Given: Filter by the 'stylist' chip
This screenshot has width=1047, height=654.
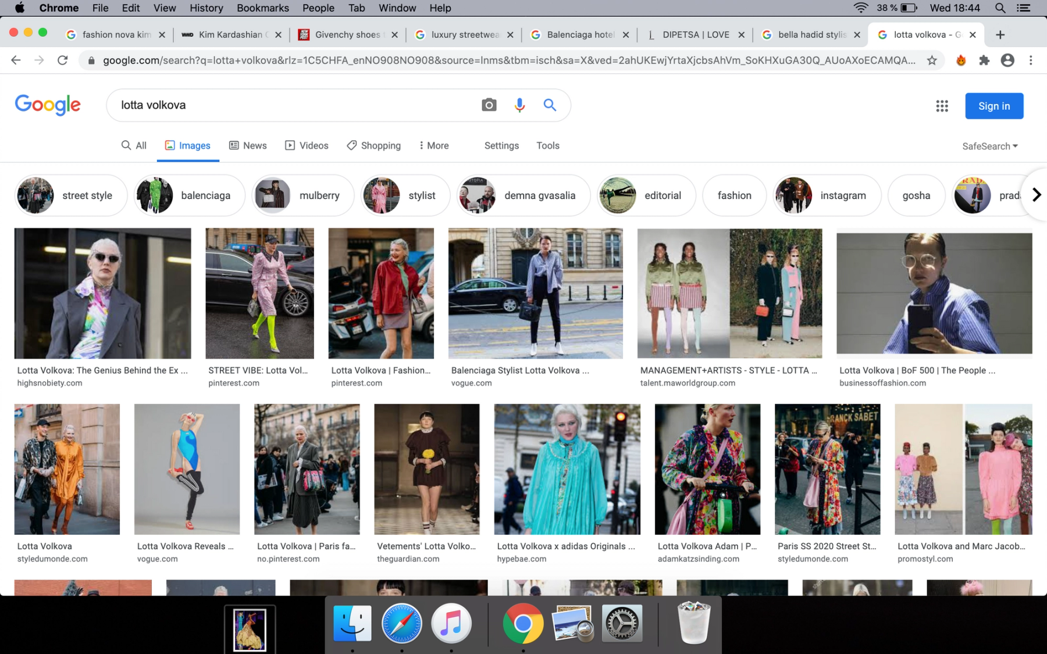Looking at the screenshot, I should (405, 195).
